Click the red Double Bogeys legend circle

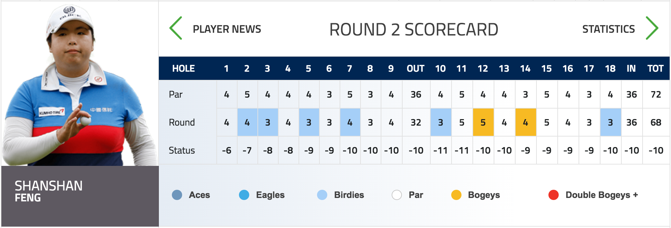coord(554,195)
